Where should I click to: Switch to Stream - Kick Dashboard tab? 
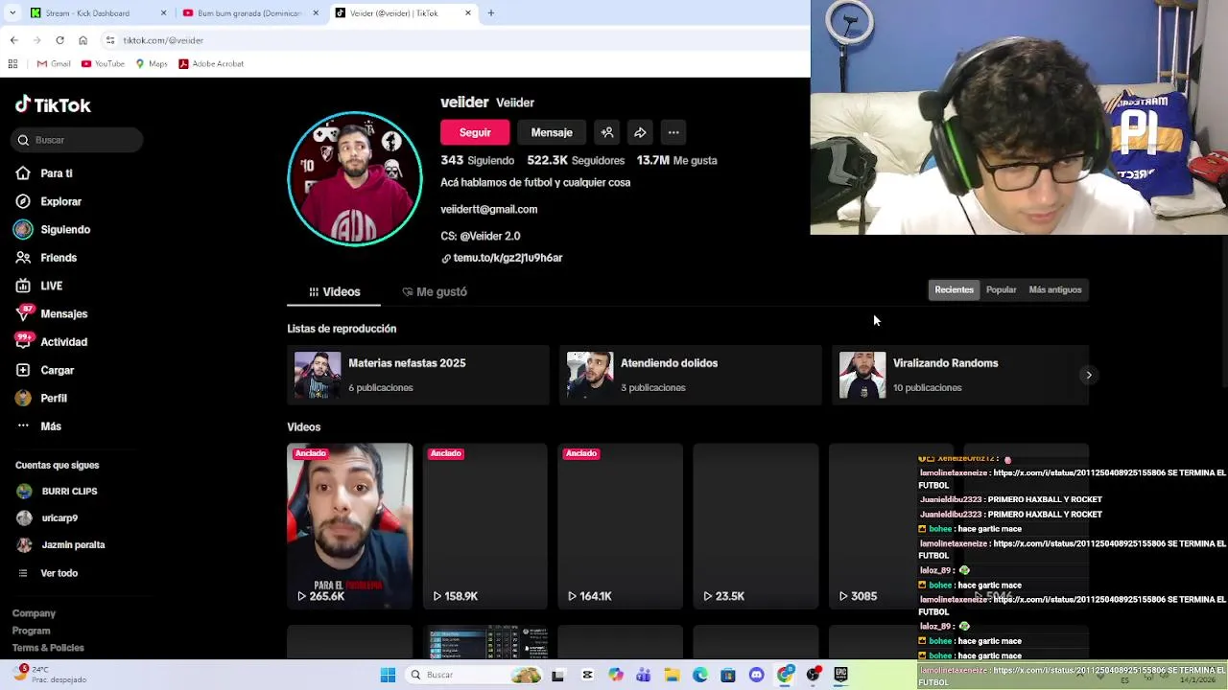pos(96,13)
